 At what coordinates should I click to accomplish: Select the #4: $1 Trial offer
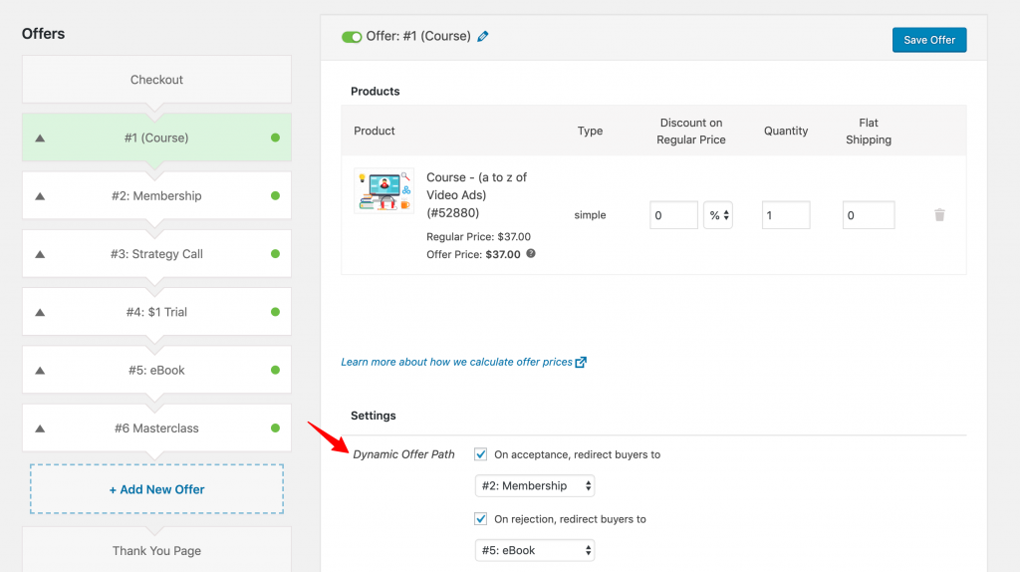click(156, 312)
